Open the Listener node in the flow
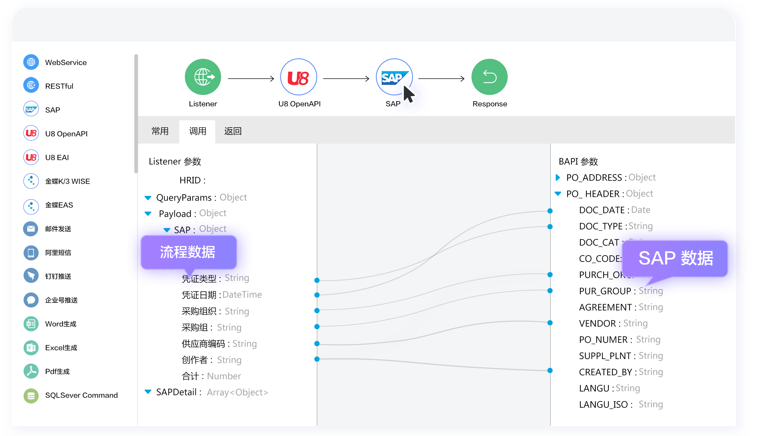757x436 pixels. point(203,77)
